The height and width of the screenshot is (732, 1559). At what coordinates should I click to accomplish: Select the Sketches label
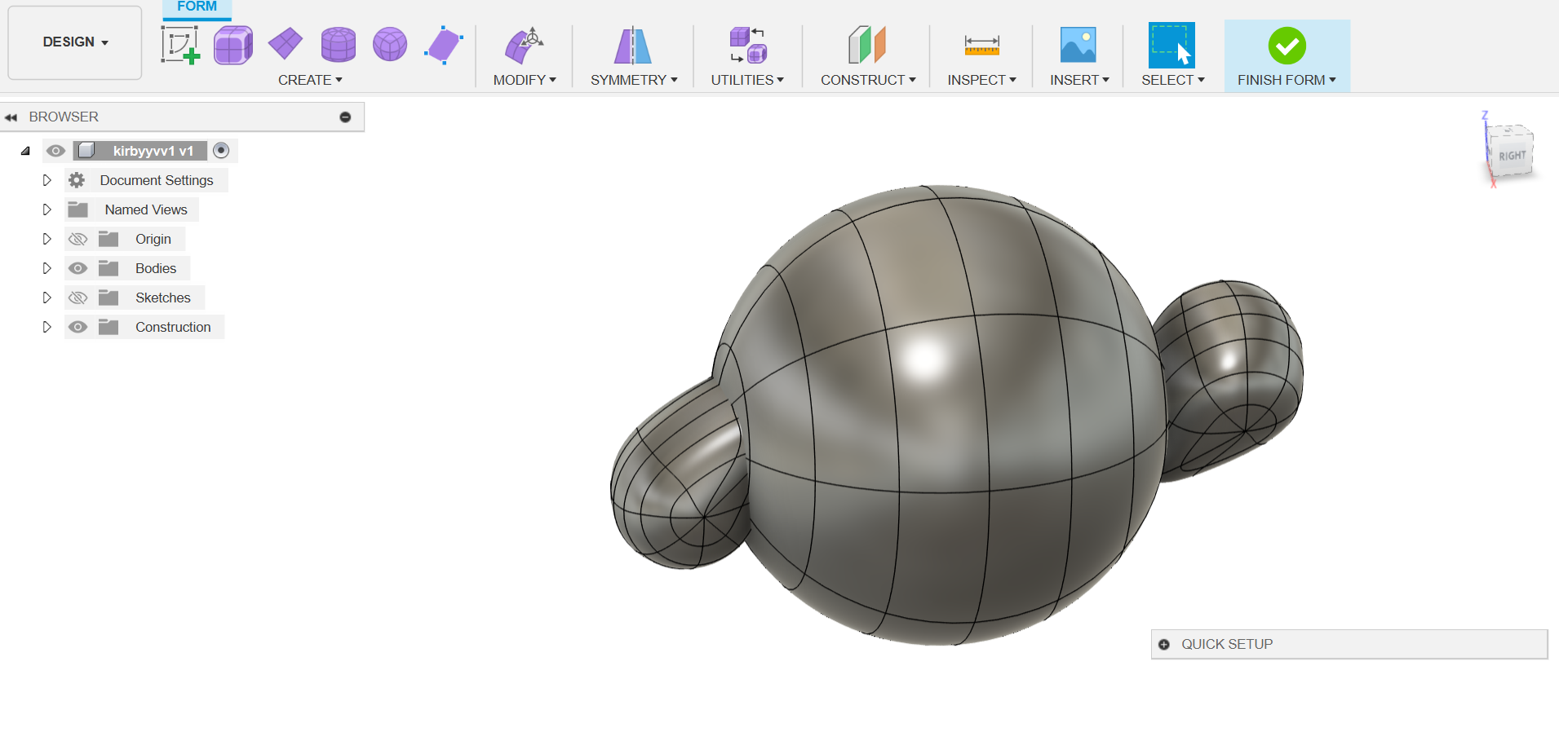coord(163,298)
